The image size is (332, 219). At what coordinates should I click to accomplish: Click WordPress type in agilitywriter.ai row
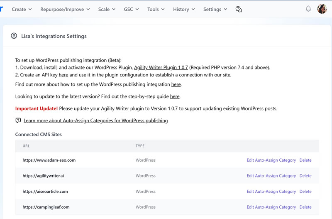point(146,176)
